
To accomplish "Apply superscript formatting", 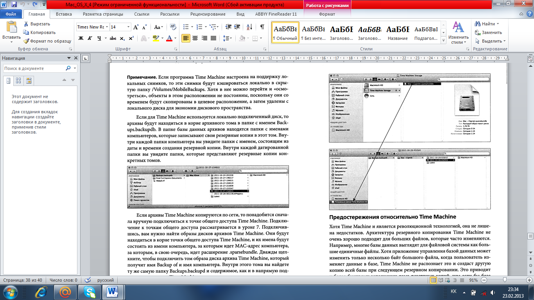I will point(131,38).
